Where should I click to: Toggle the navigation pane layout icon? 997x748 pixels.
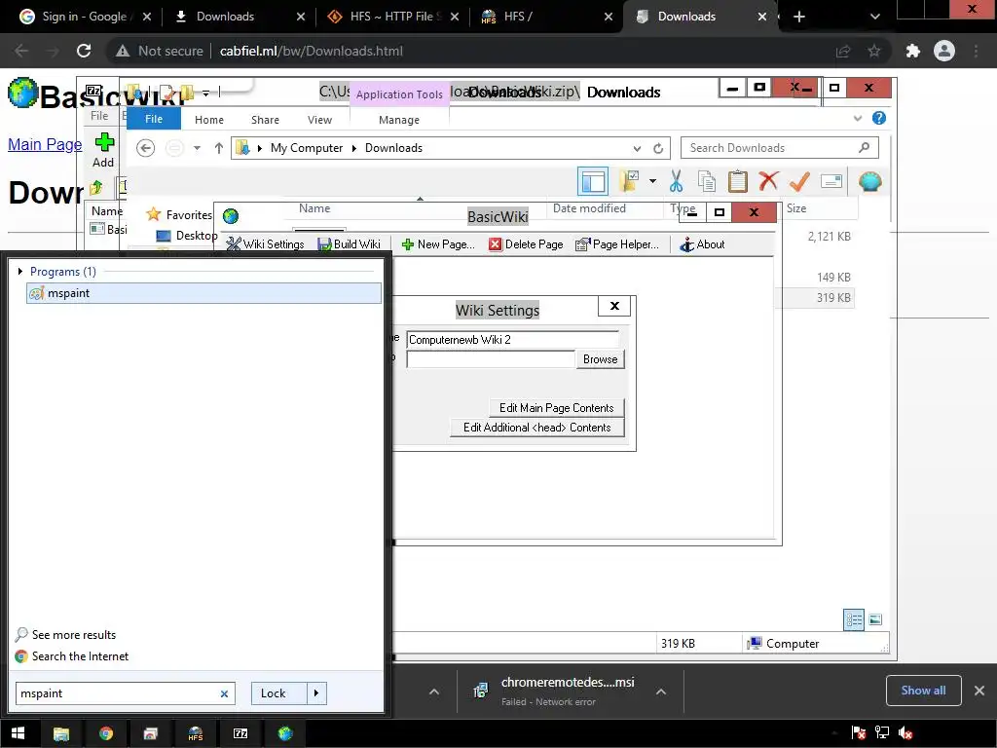point(593,182)
